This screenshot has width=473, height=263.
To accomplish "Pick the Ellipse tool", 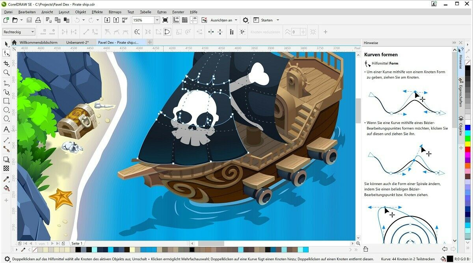I will pyautogui.click(x=6, y=110).
